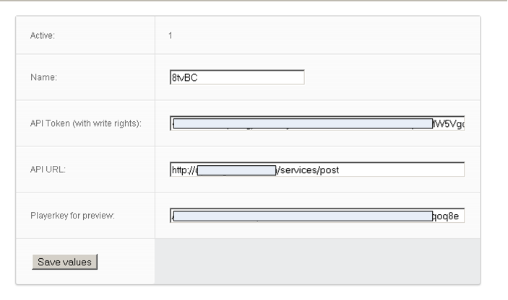Click the redacted part of the Playerkey field
The image size is (508, 300).
(x=302, y=216)
